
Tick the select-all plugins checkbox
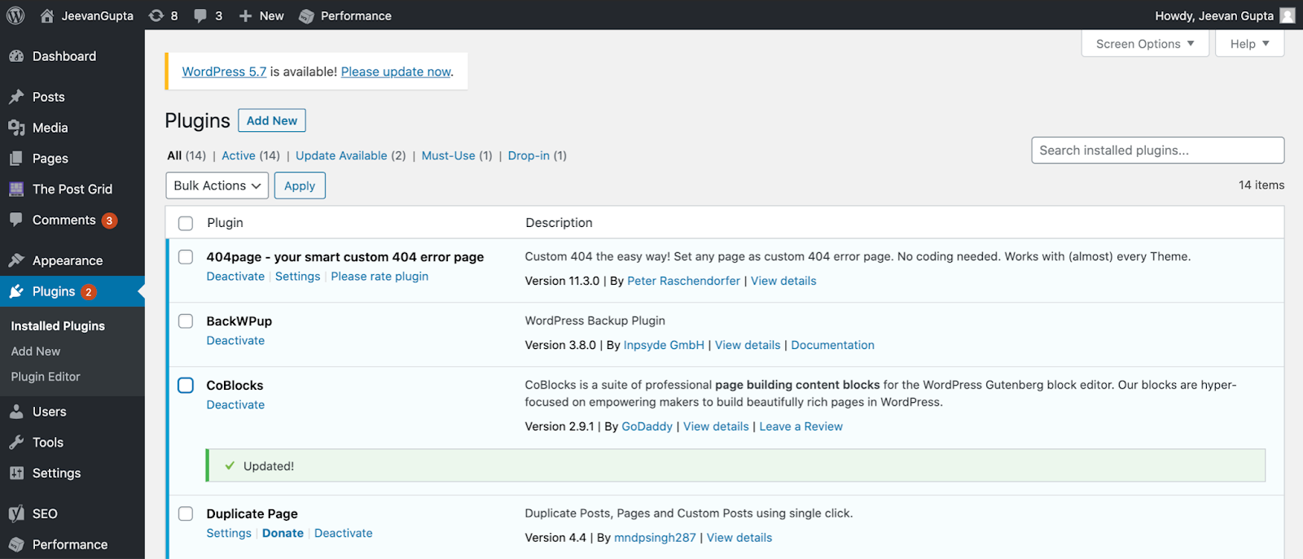point(186,223)
